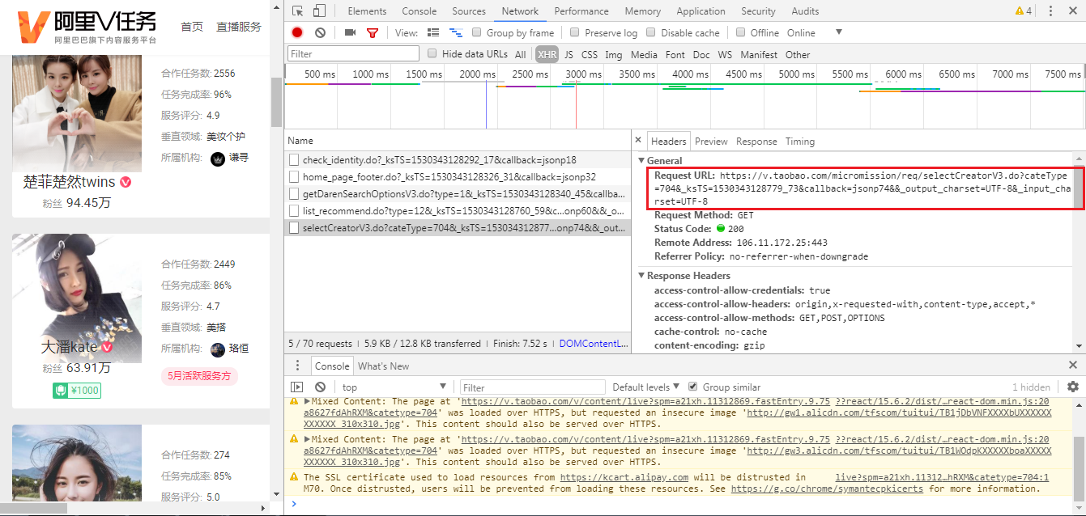Viewport: 1086px width, 516px height.
Task: Uncheck Group similar in console
Action: pyautogui.click(x=692, y=387)
